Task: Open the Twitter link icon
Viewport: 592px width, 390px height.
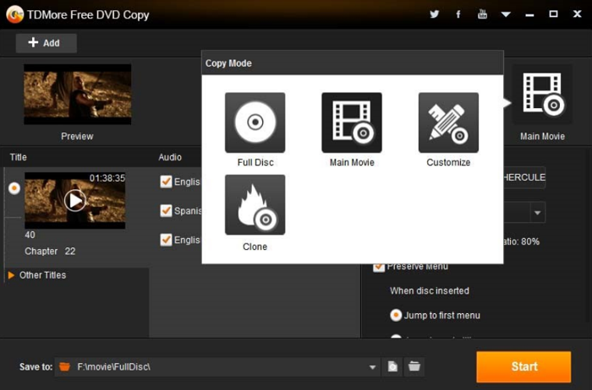Action: click(435, 14)
